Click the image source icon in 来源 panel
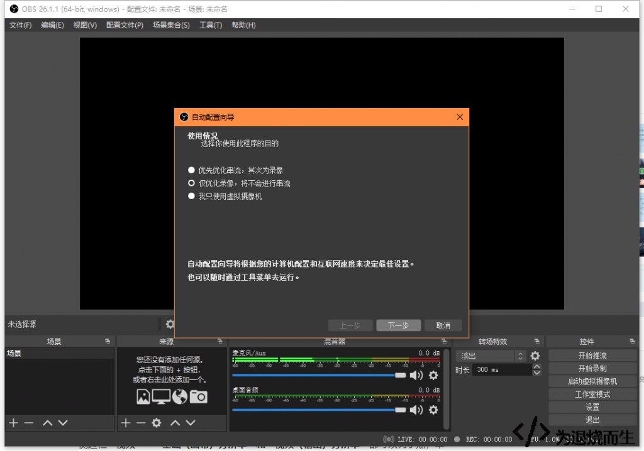Screen dimensions: 644x451 coord(143,396)
